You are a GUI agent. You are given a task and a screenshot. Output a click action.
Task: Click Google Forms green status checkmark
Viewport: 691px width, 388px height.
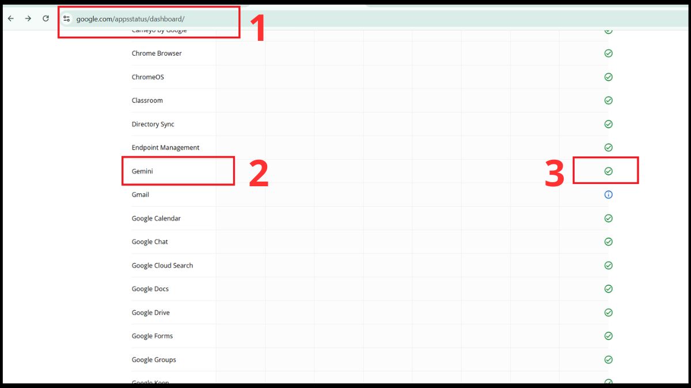coord(608,336)
